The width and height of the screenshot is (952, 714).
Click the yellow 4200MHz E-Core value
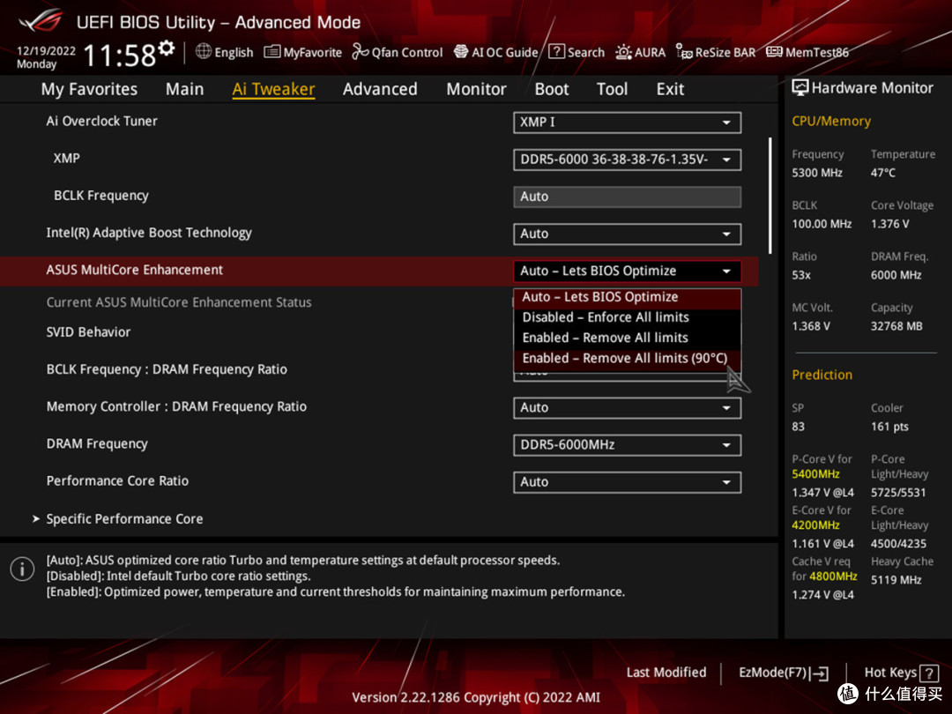816,525
